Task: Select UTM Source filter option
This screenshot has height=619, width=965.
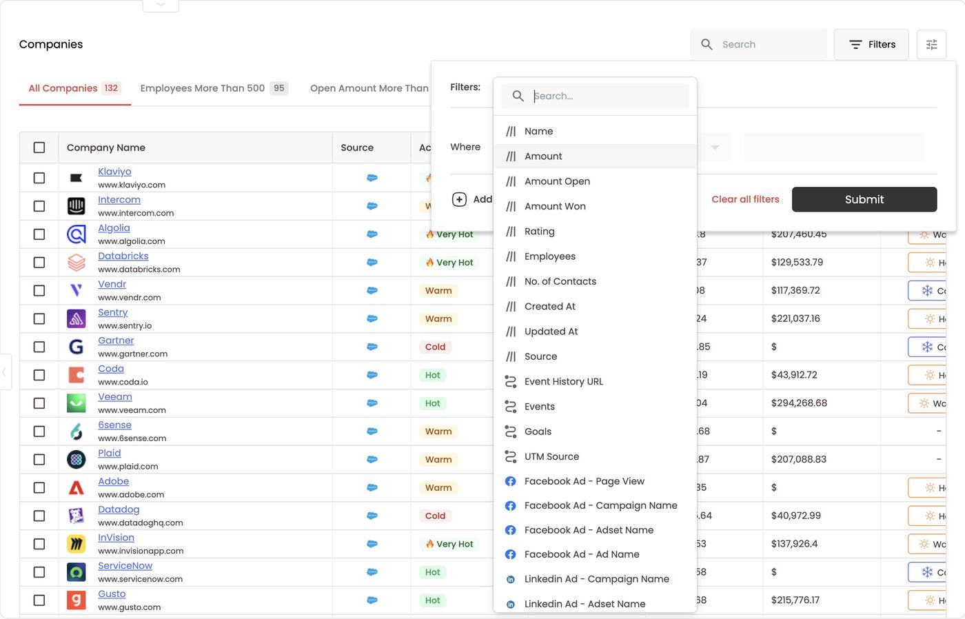Action: [595, 456]
